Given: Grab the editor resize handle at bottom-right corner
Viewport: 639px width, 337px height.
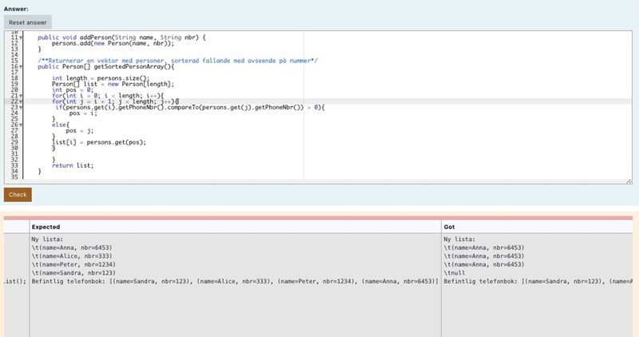Looking at the screenshot, I should [629, 181].
